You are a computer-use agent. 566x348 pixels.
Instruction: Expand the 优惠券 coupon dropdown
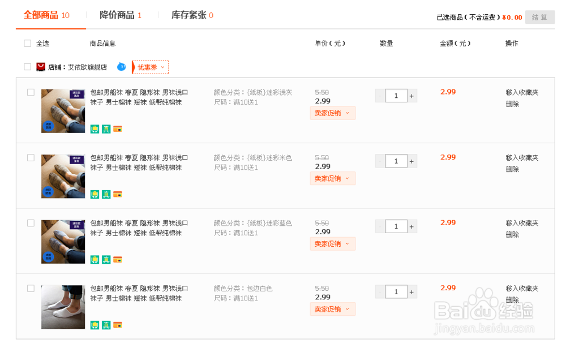pos(151,67)
